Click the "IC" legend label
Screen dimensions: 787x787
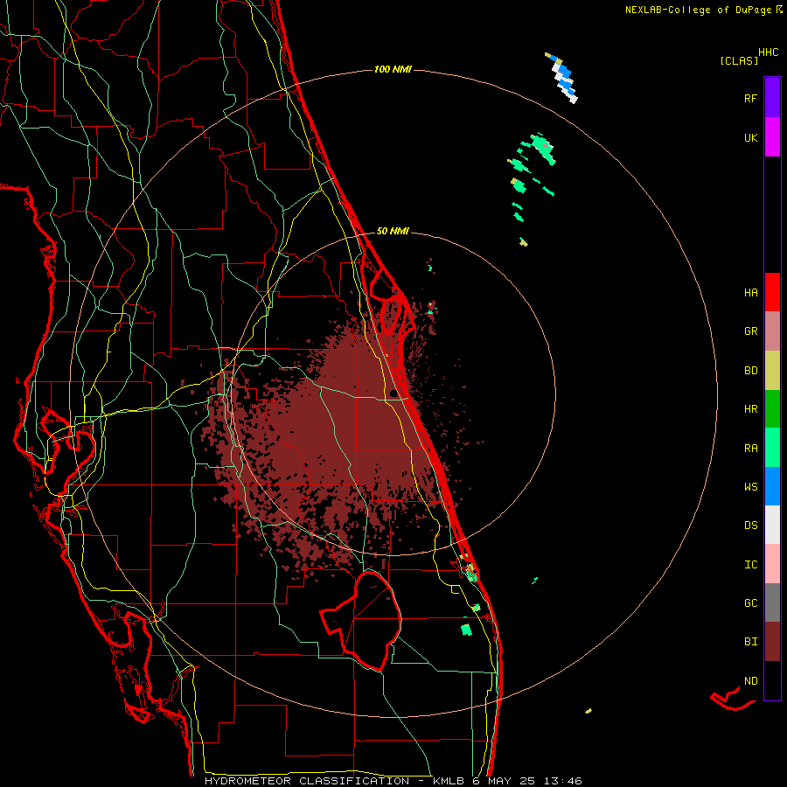click(x=750, y=565)
